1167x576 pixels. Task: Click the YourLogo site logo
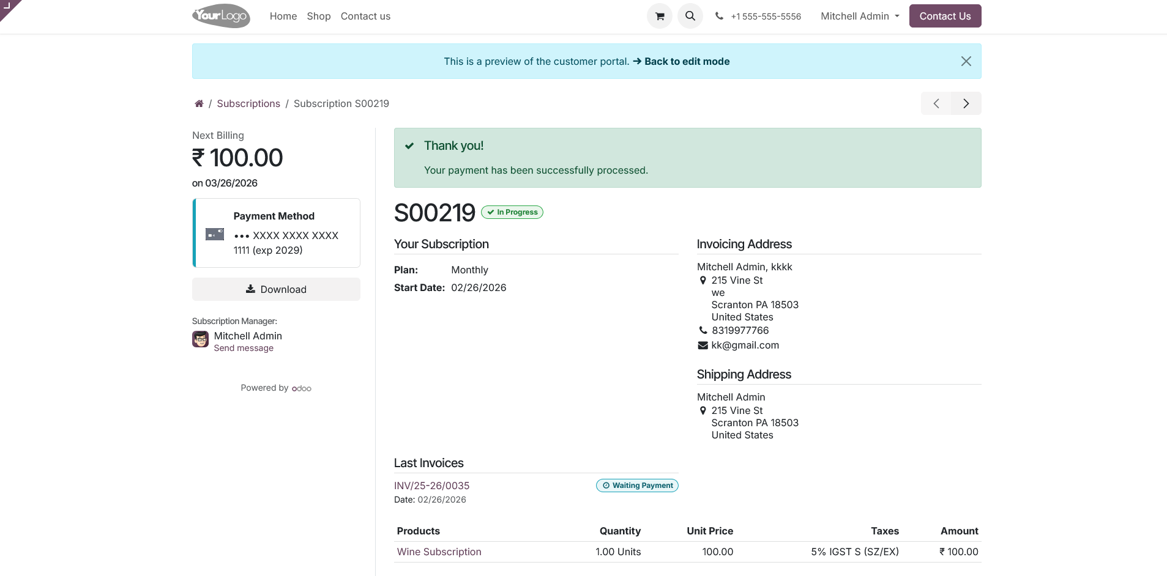click(x=221, y=16)
